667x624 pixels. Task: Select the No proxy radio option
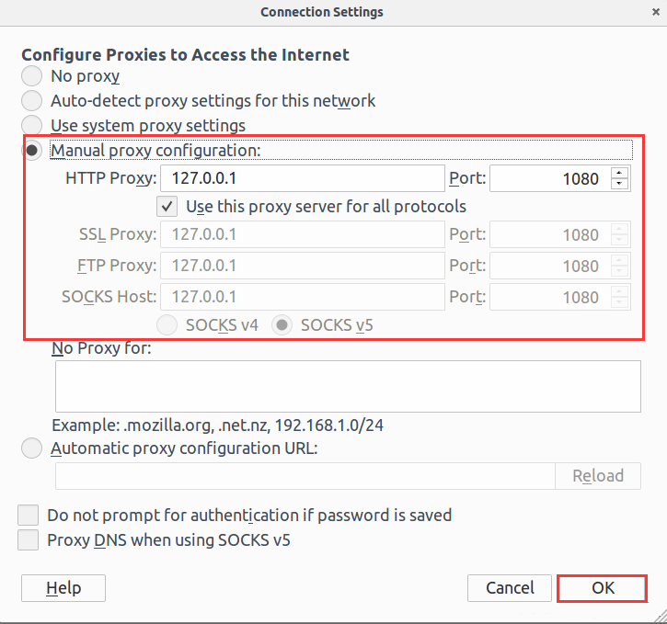point(32,76)
